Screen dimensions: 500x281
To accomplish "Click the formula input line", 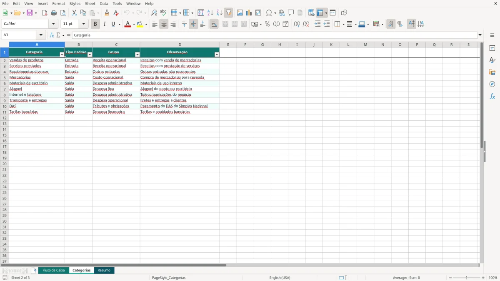I will [275, 35].
